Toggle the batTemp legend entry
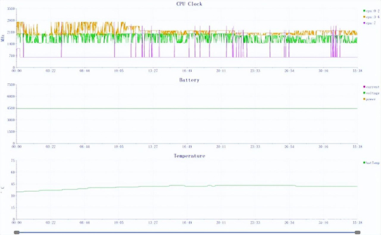 [371, 163]
